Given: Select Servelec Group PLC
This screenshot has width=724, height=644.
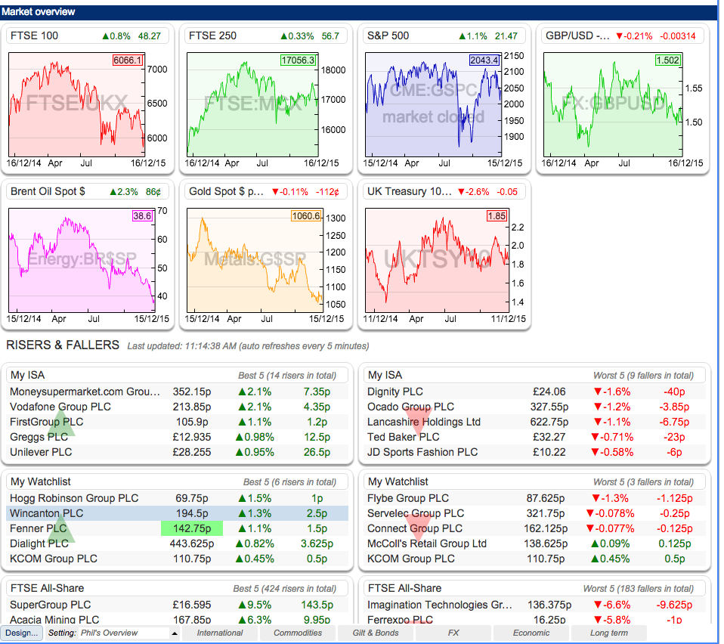Looking at the screenshot, I should click(416, 513).
